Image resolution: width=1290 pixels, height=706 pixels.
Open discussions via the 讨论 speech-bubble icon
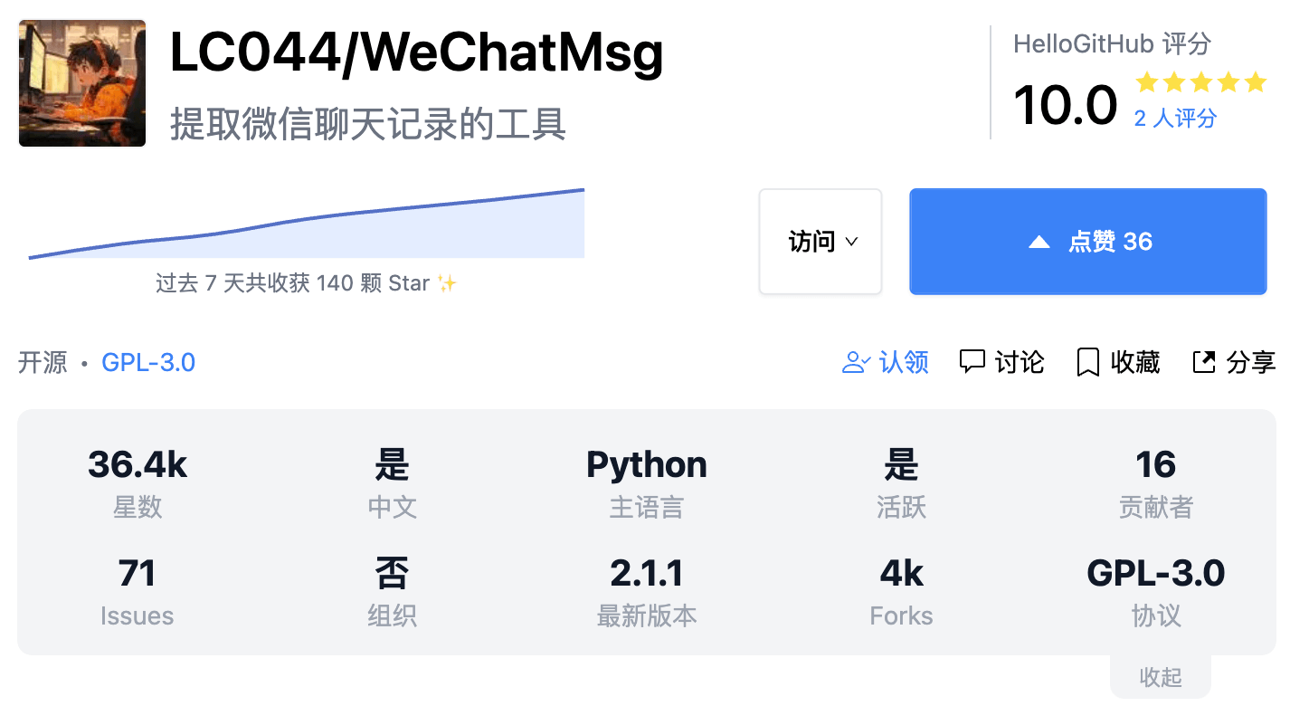click(x=972, y=361)
